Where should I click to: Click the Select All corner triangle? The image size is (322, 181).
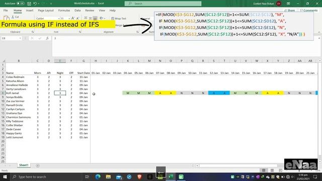pyautogui.click(x=4, y=61)
